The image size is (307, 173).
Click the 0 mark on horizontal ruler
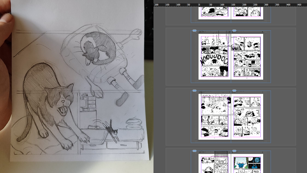[x=199, y=5]
